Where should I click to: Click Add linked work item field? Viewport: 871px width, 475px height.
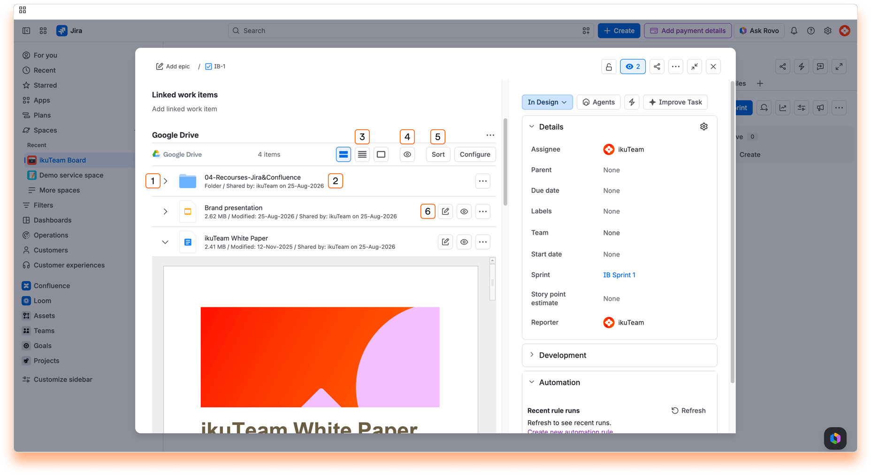click(184, 109)
